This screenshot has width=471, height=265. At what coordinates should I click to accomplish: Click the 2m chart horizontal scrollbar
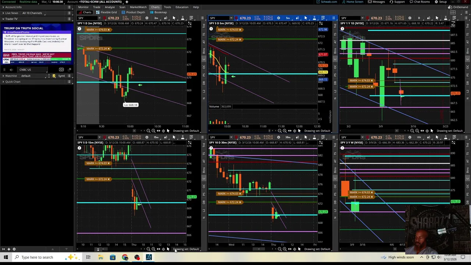pos(135,131)
